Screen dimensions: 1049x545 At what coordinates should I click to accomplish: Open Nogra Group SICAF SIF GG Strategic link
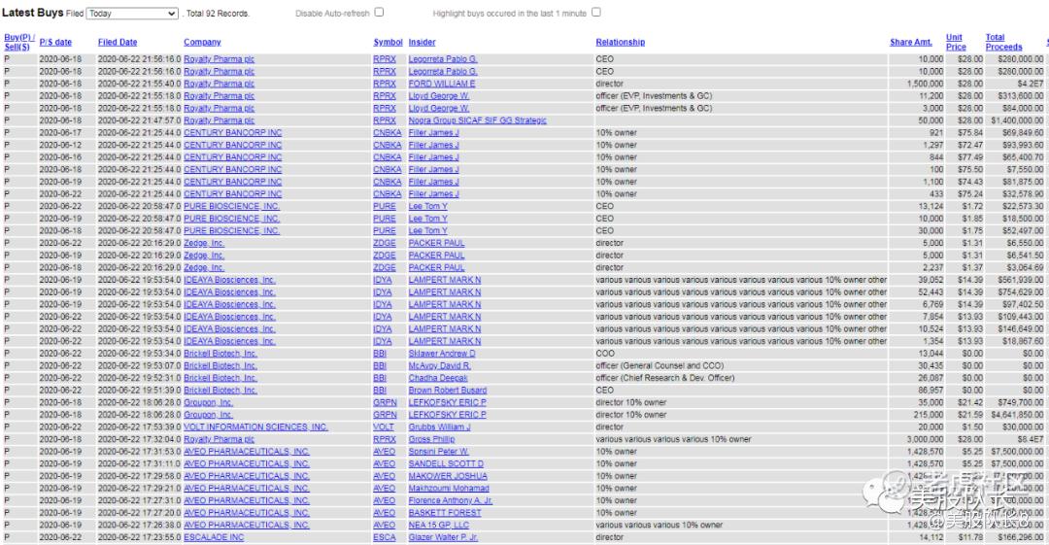tap(478, 120)
